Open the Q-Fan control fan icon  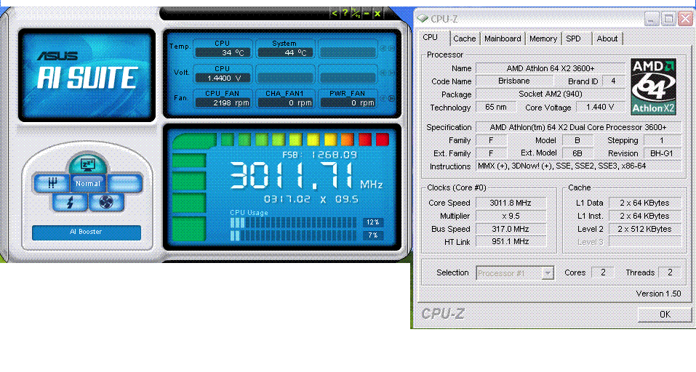coord(106,203)
